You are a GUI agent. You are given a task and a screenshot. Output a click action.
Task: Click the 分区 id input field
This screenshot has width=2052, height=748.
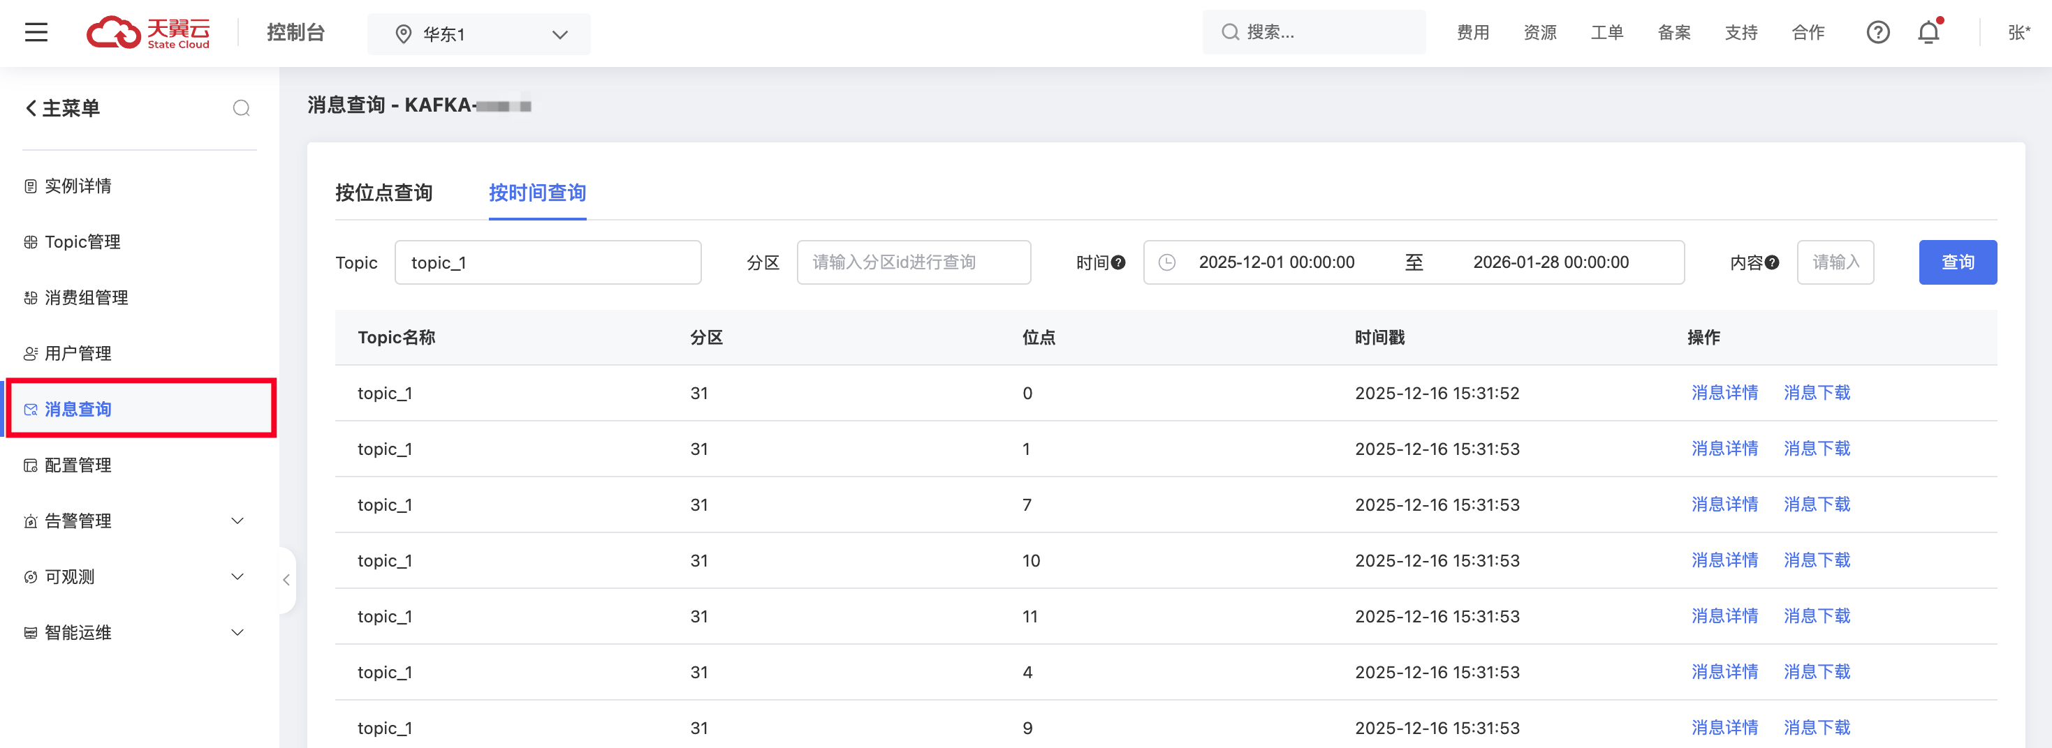pyautogui.click(x=913, y=262)
